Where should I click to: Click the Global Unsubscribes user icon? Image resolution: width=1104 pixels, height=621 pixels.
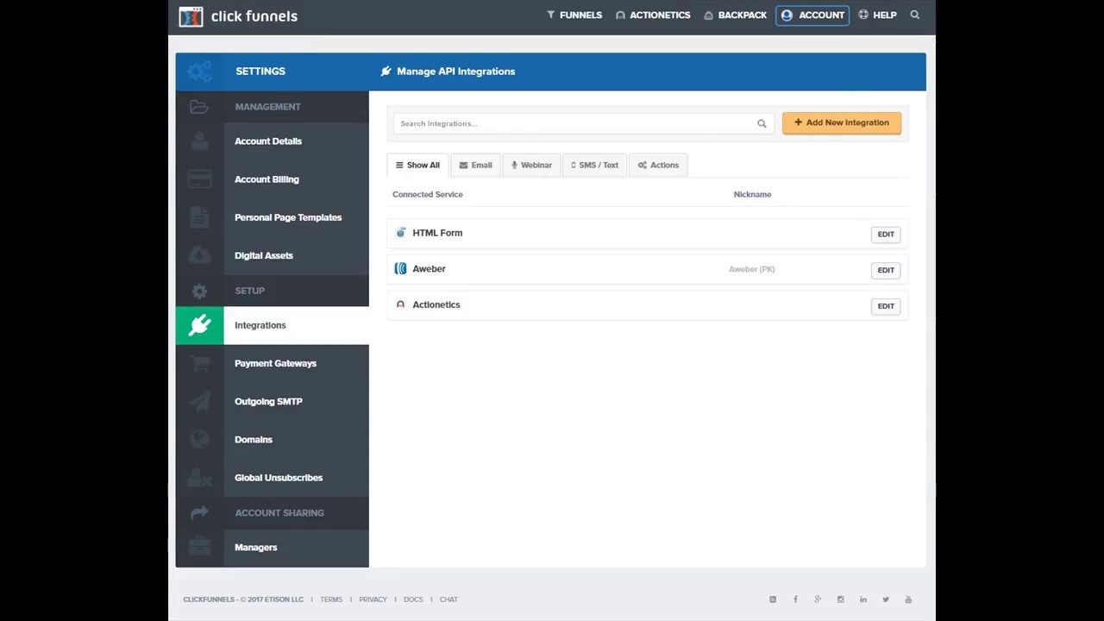point(199,477)
